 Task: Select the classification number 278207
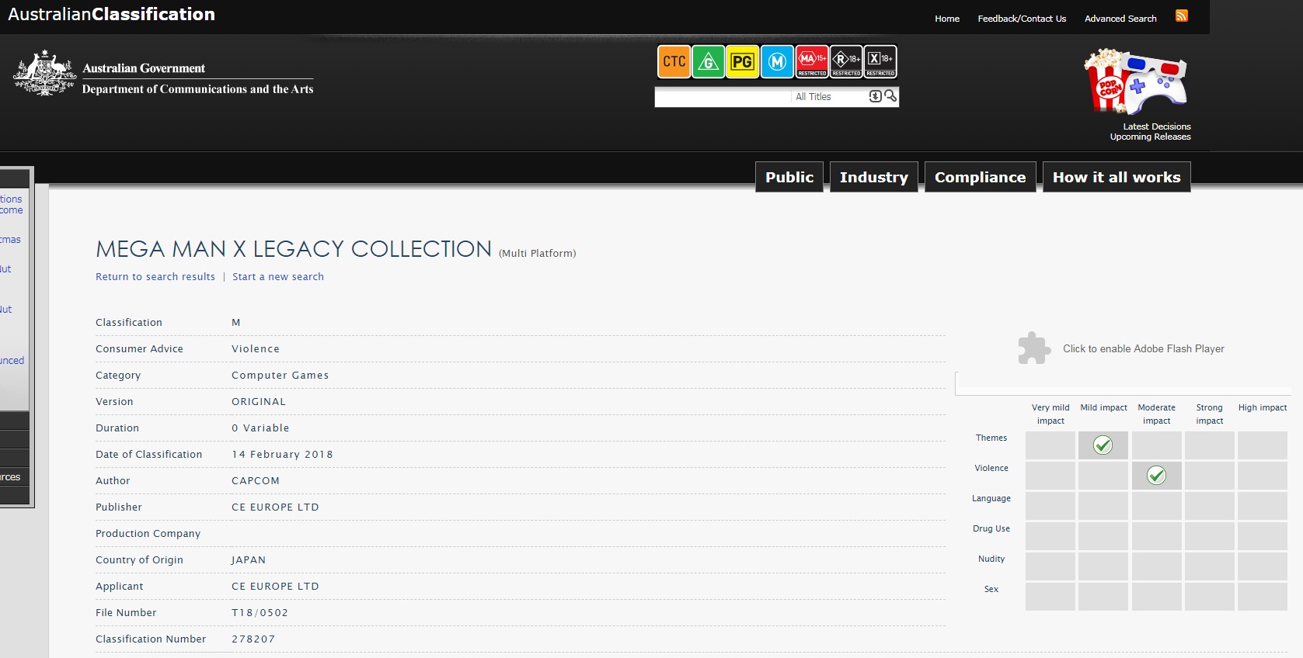pos(253,639)
